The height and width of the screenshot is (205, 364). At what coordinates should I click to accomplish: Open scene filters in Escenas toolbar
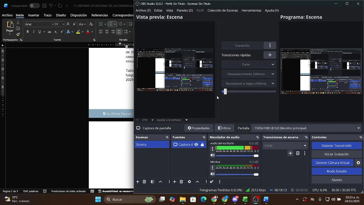click(152, 182)
